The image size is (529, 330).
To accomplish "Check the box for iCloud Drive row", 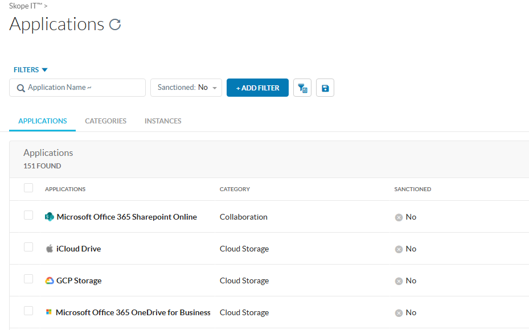I will click(x=28, y=247).
